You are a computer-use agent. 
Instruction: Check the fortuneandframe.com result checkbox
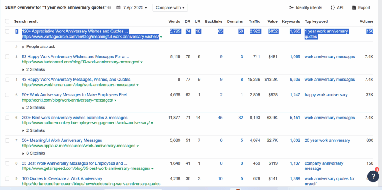pos(7,178)
